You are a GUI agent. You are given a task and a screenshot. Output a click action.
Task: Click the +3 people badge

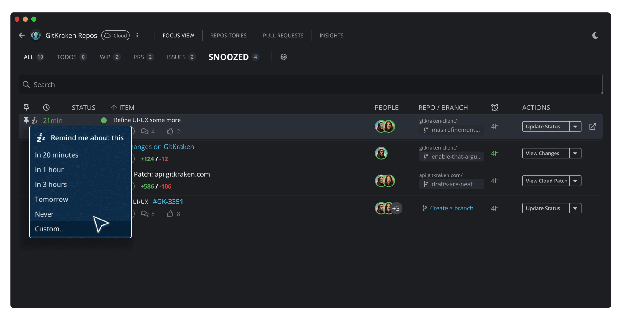[x=396, y=208]
